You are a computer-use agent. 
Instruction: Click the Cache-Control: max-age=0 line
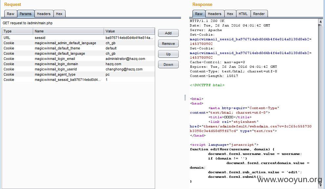click(x=217, y=62)
